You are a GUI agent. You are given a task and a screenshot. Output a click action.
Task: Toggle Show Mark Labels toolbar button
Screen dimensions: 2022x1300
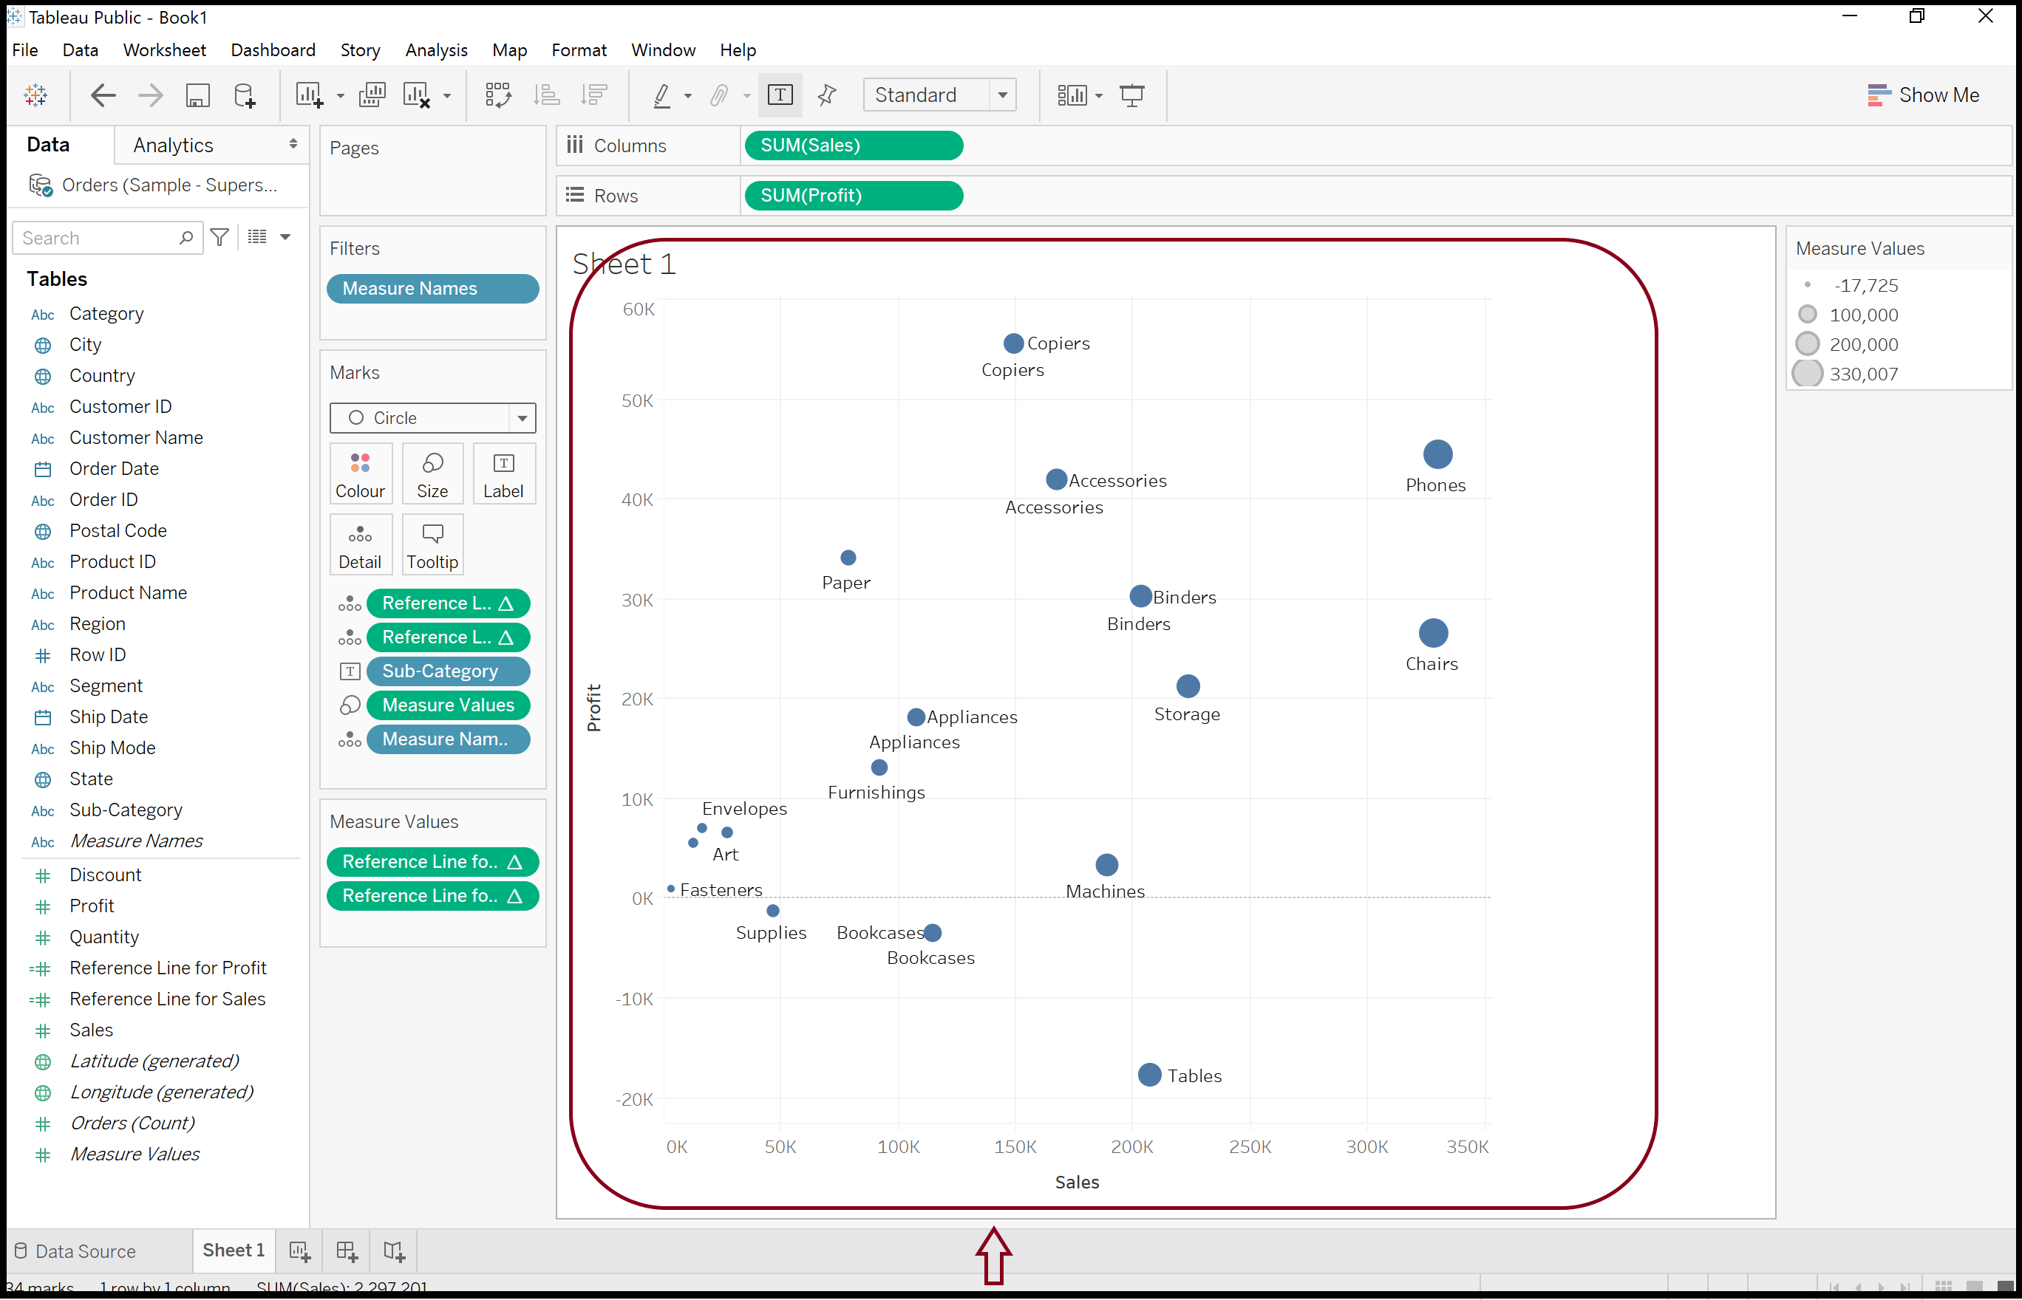(x=780, y=95)
